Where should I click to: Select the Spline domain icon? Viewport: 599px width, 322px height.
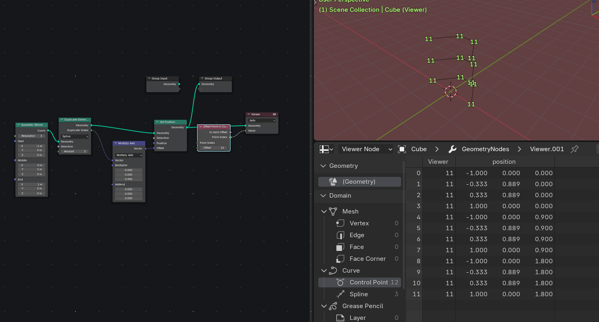point(340,294)
